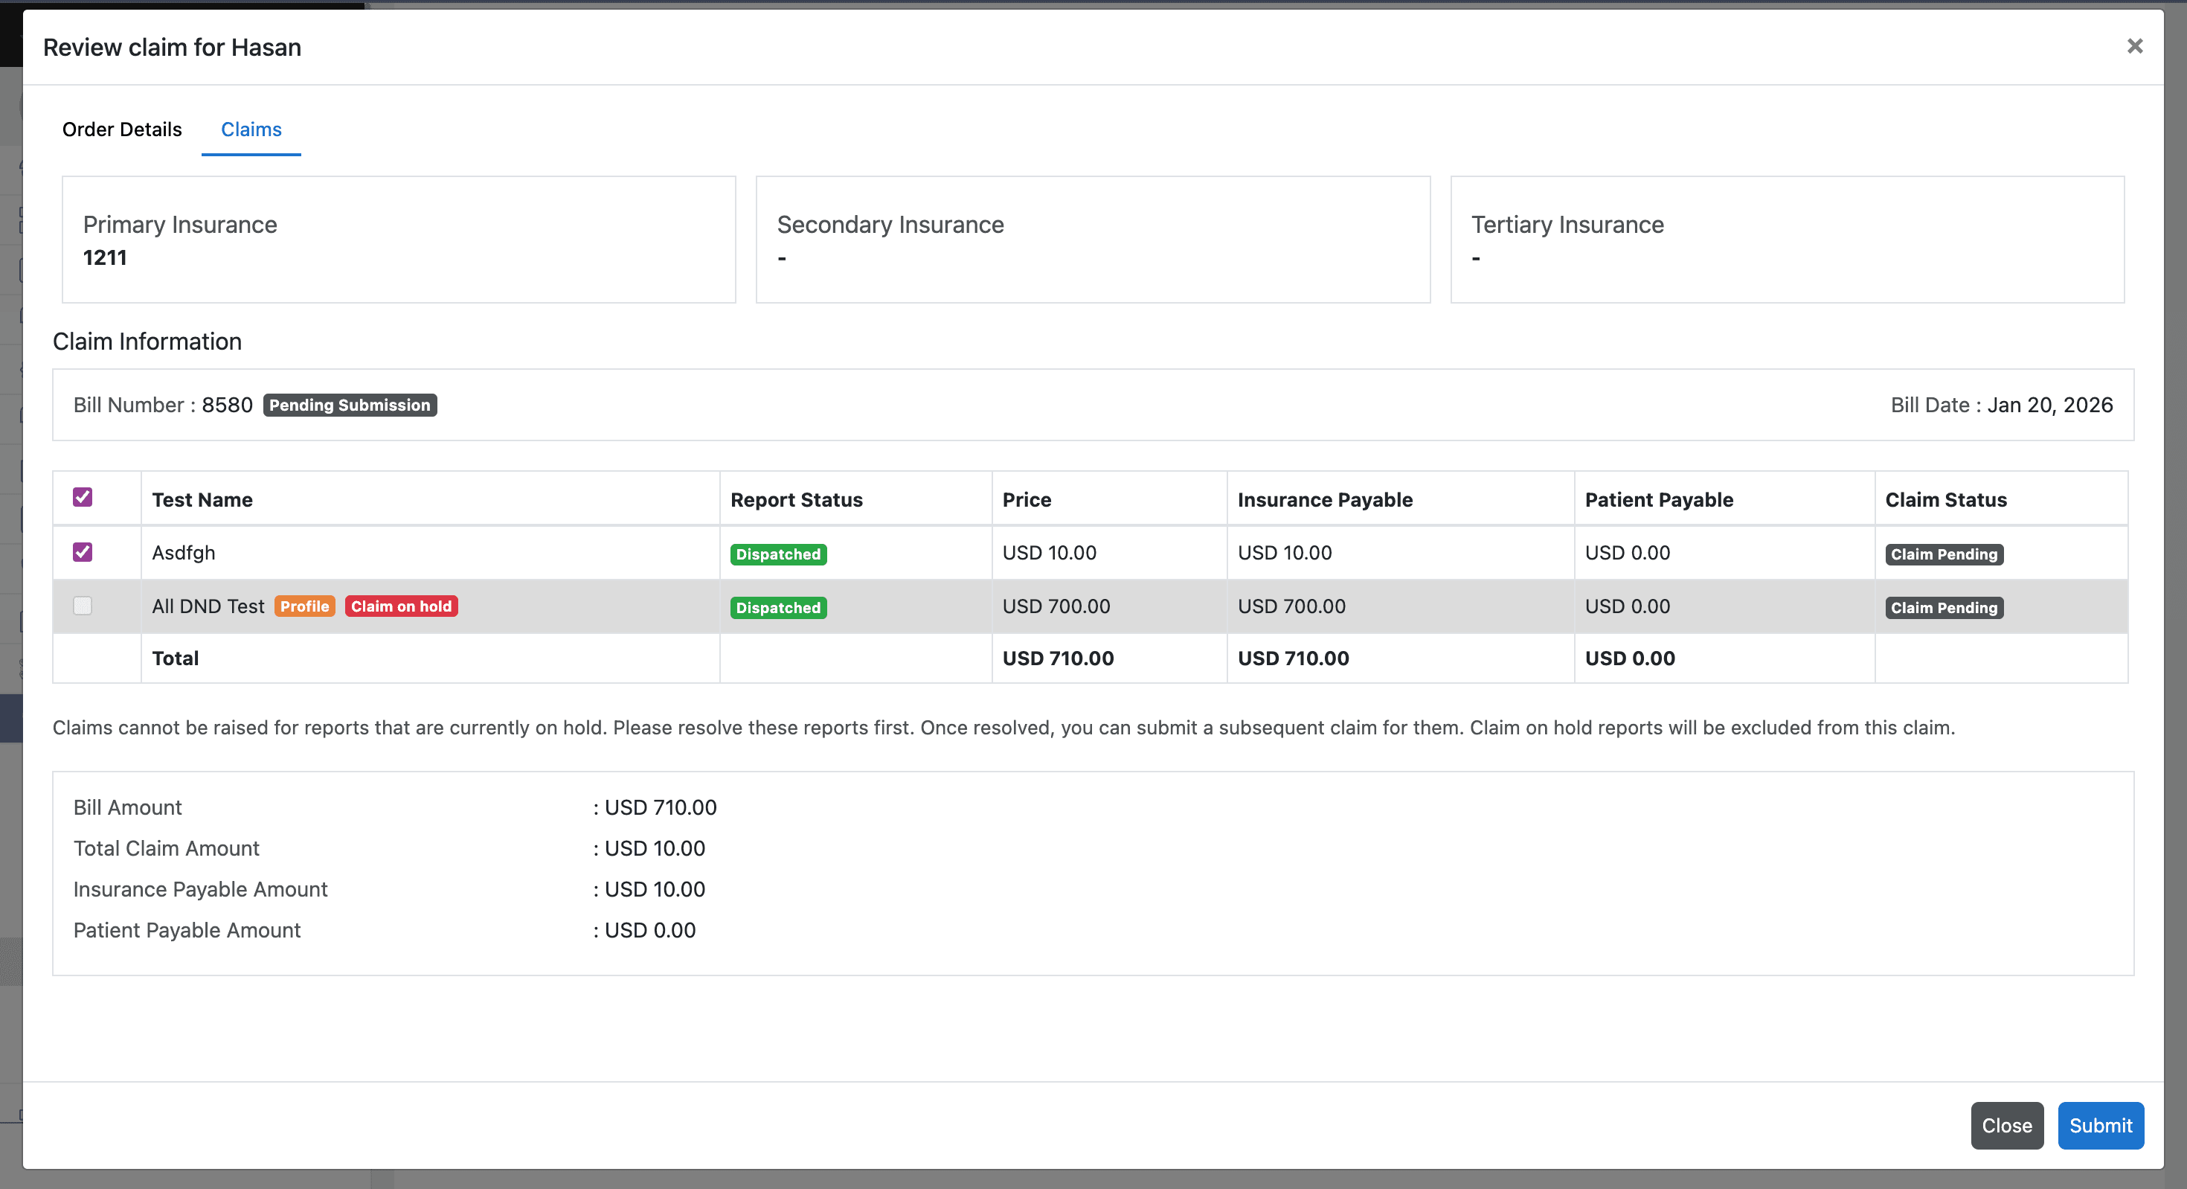The image size is (2187, 1189).
Task: Click the Primary Insurance value 1211
Action: click(x=104, y=257)
